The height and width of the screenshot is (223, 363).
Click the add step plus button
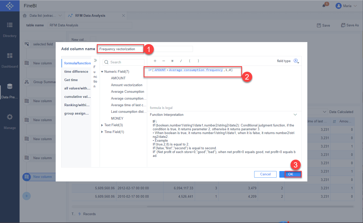pyautogui.click(x=27, y=196)
